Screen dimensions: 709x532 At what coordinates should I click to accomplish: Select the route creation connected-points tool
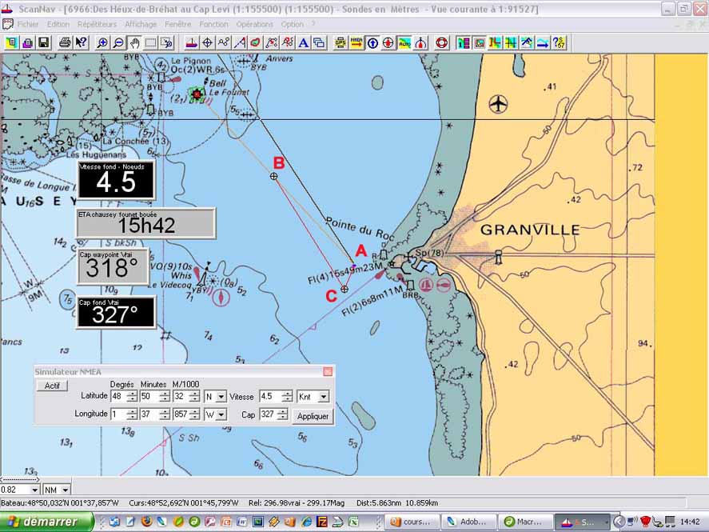tap(223, 43)
